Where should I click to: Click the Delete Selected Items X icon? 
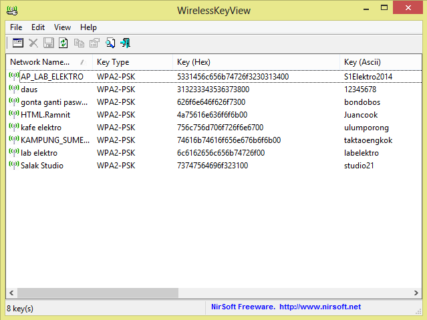point(33,43)
